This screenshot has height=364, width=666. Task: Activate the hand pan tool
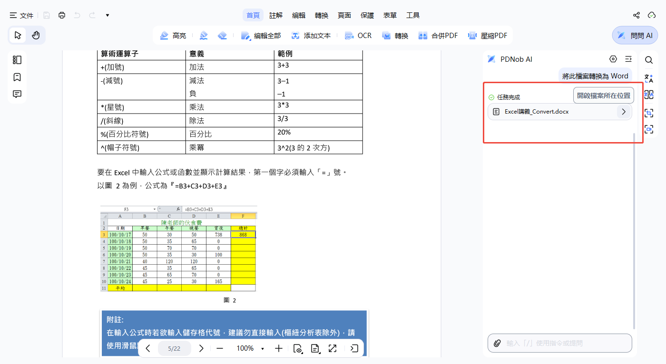click(x=36, y=35)
